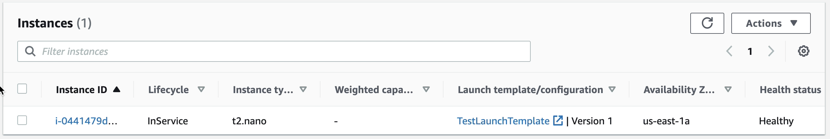Open table preferences gear icon
830x139 pixels.
click(x=803, y=51)
